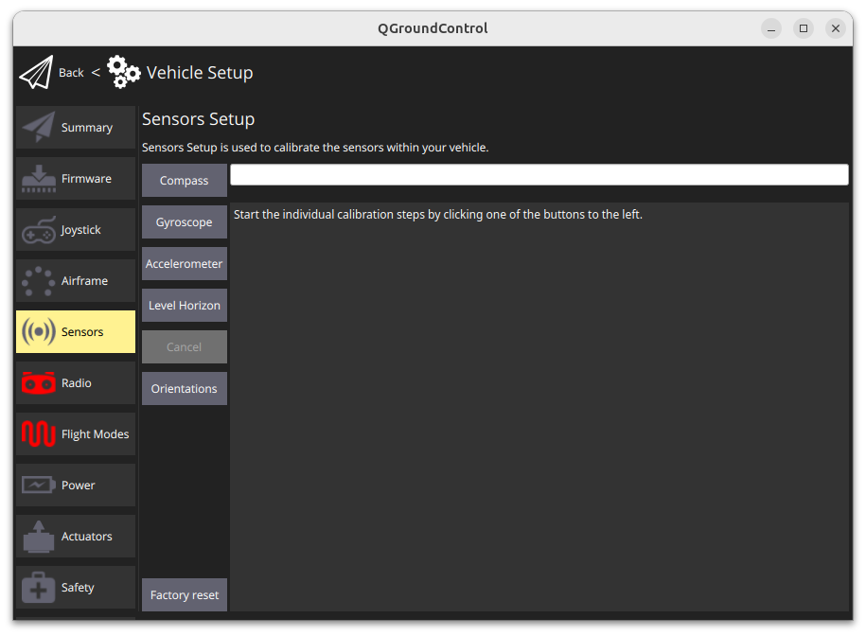This screenshot has width=866, height=636.
Task: Click the red Flight Modes wave icon
Action: tap(38, 433)
